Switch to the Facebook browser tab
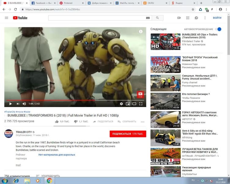This screenshot has width=230, height=184. click(x=43, y=3)
